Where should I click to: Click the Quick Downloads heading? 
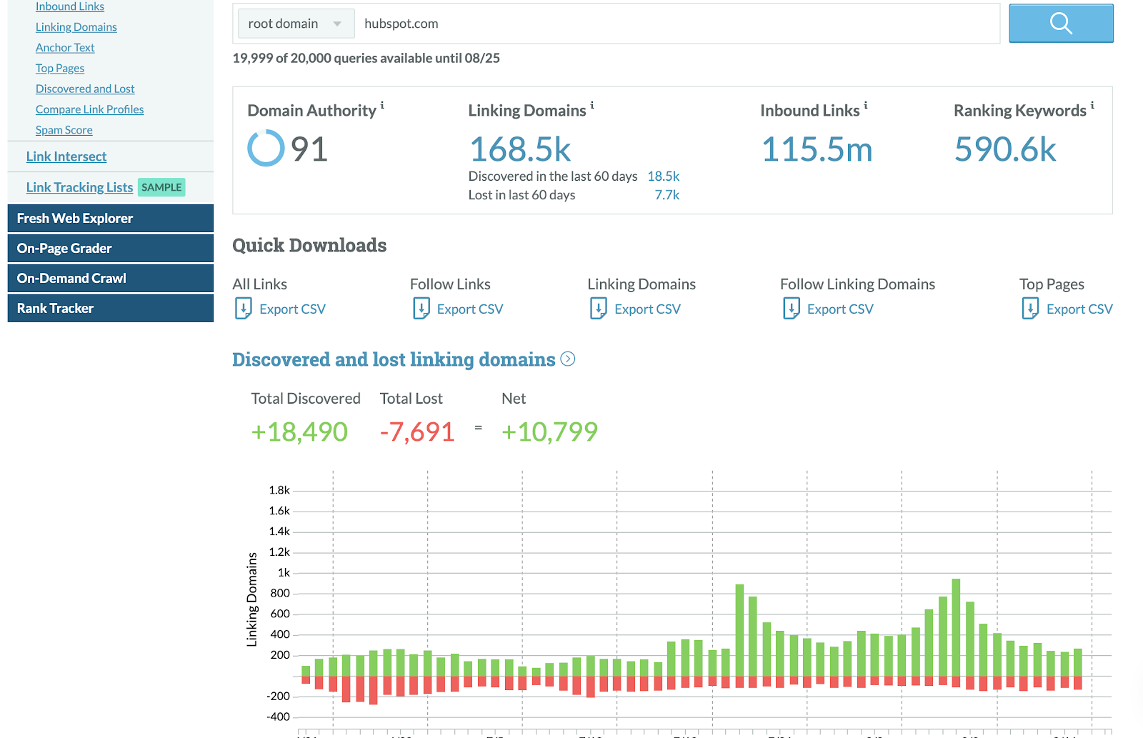click(309, 246)
